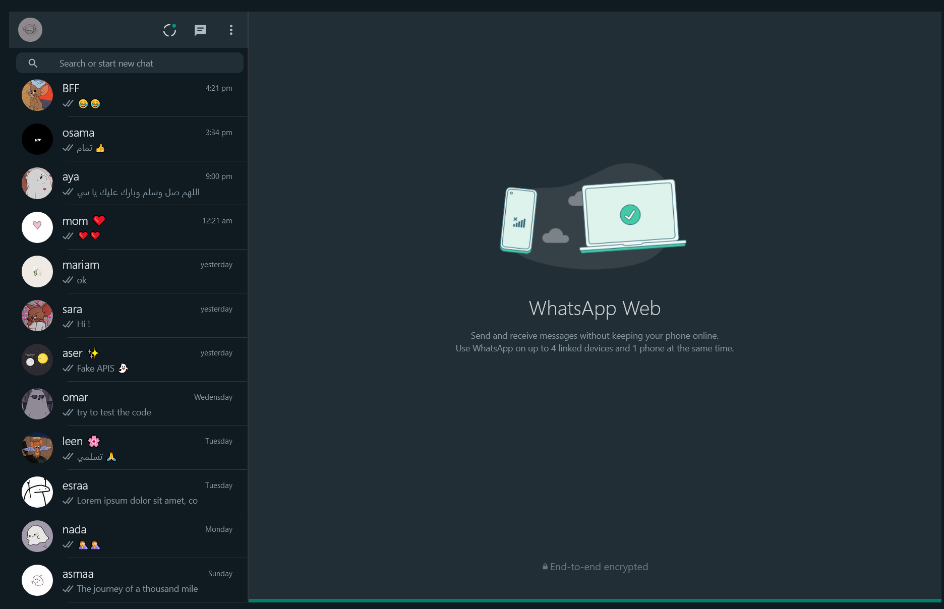Screen dimensions: 944x609
Task: Click the padlock icon near End-to-end encrypted
Action: tap(545, 567)
